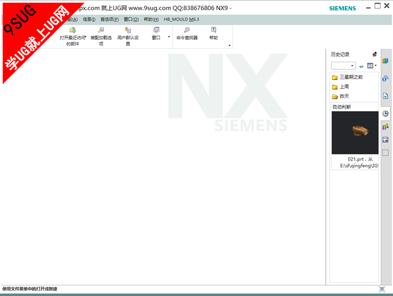Toggle full screen icon in status bar

(382, 289)
